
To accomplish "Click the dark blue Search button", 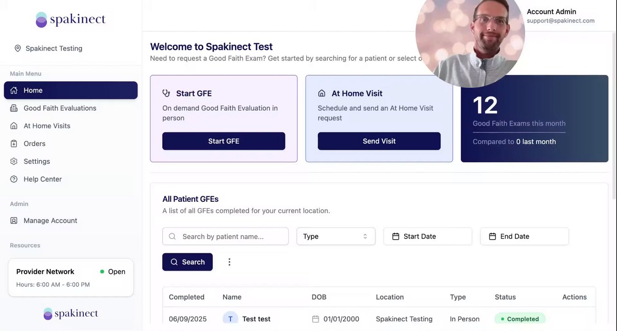I will click(x=187, y=262).
